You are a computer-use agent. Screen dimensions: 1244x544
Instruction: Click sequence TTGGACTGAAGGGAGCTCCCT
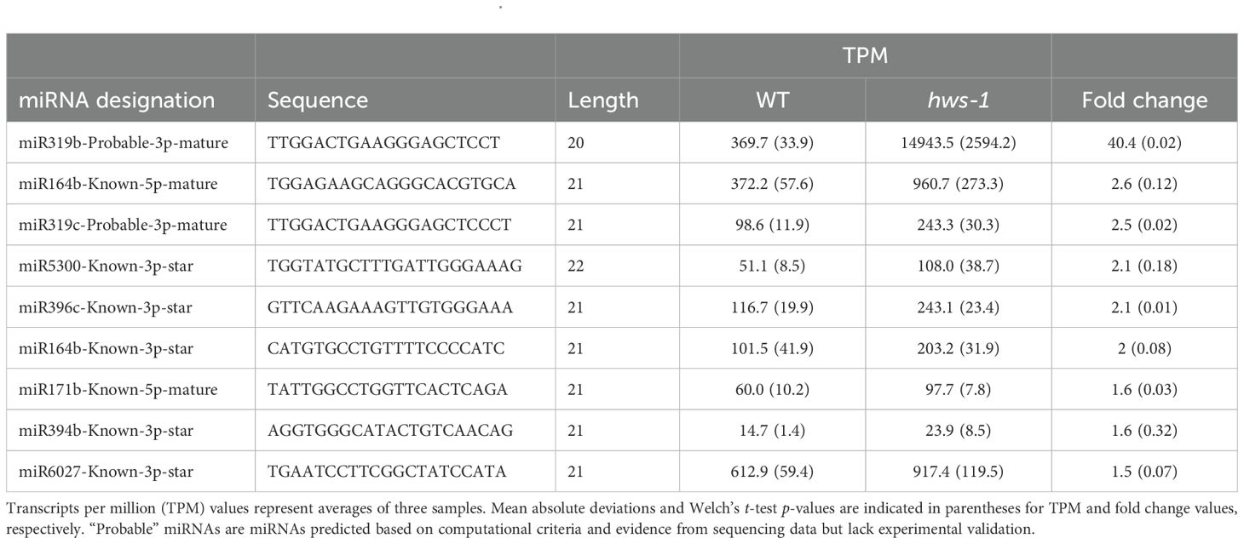click(389, 225)
